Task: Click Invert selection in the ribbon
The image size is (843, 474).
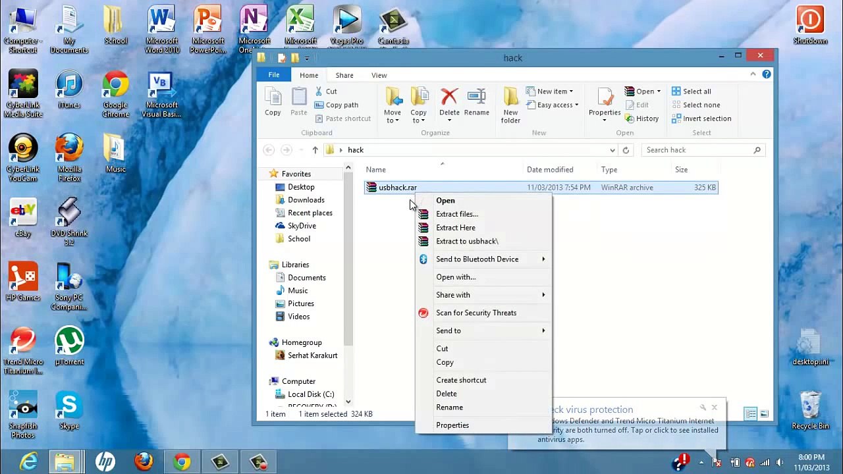Action: point(701,118)
